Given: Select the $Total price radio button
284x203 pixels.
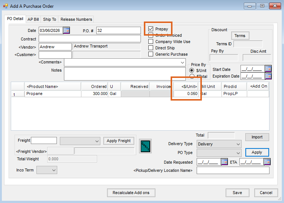Looking at the screenshot, I should point(192,76).
